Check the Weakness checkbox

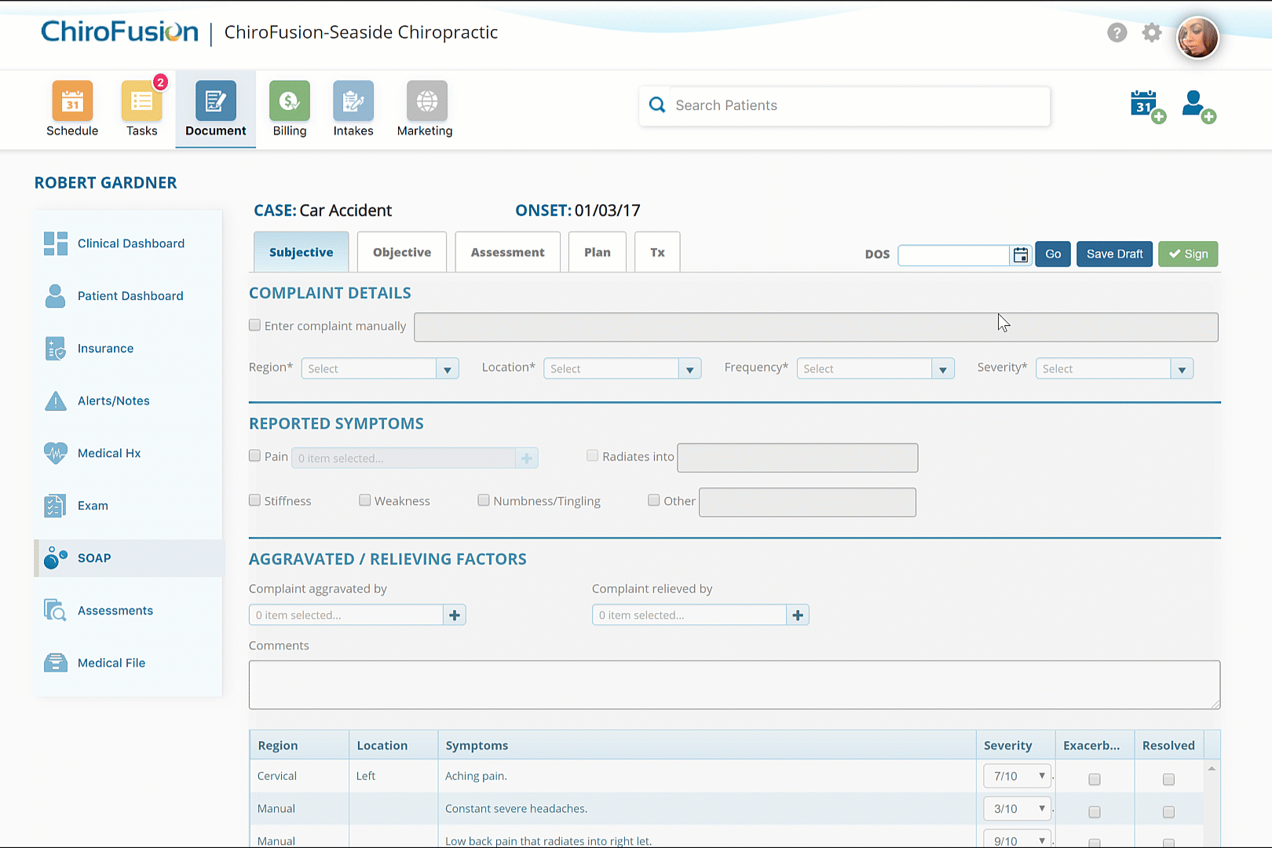(365, 500)
